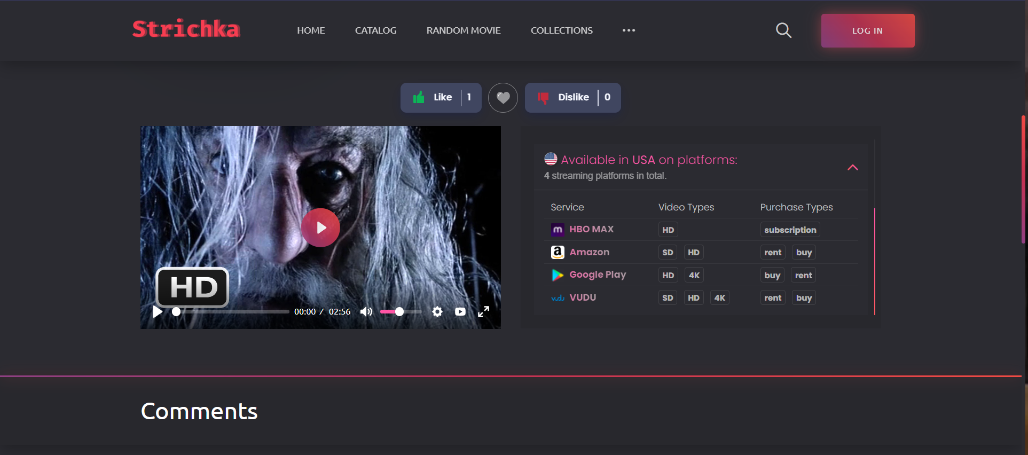This screenshot has width=1028, height=455.
Task: Open the Catalog menu item
Action: [376, 30]
